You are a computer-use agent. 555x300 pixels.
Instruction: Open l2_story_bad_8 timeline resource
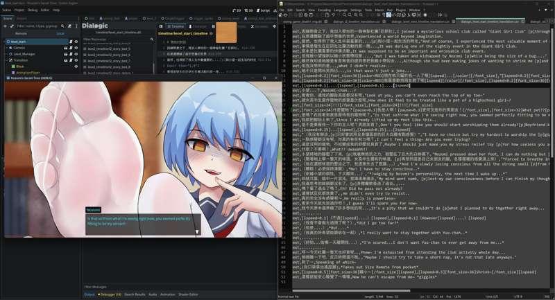108,67
